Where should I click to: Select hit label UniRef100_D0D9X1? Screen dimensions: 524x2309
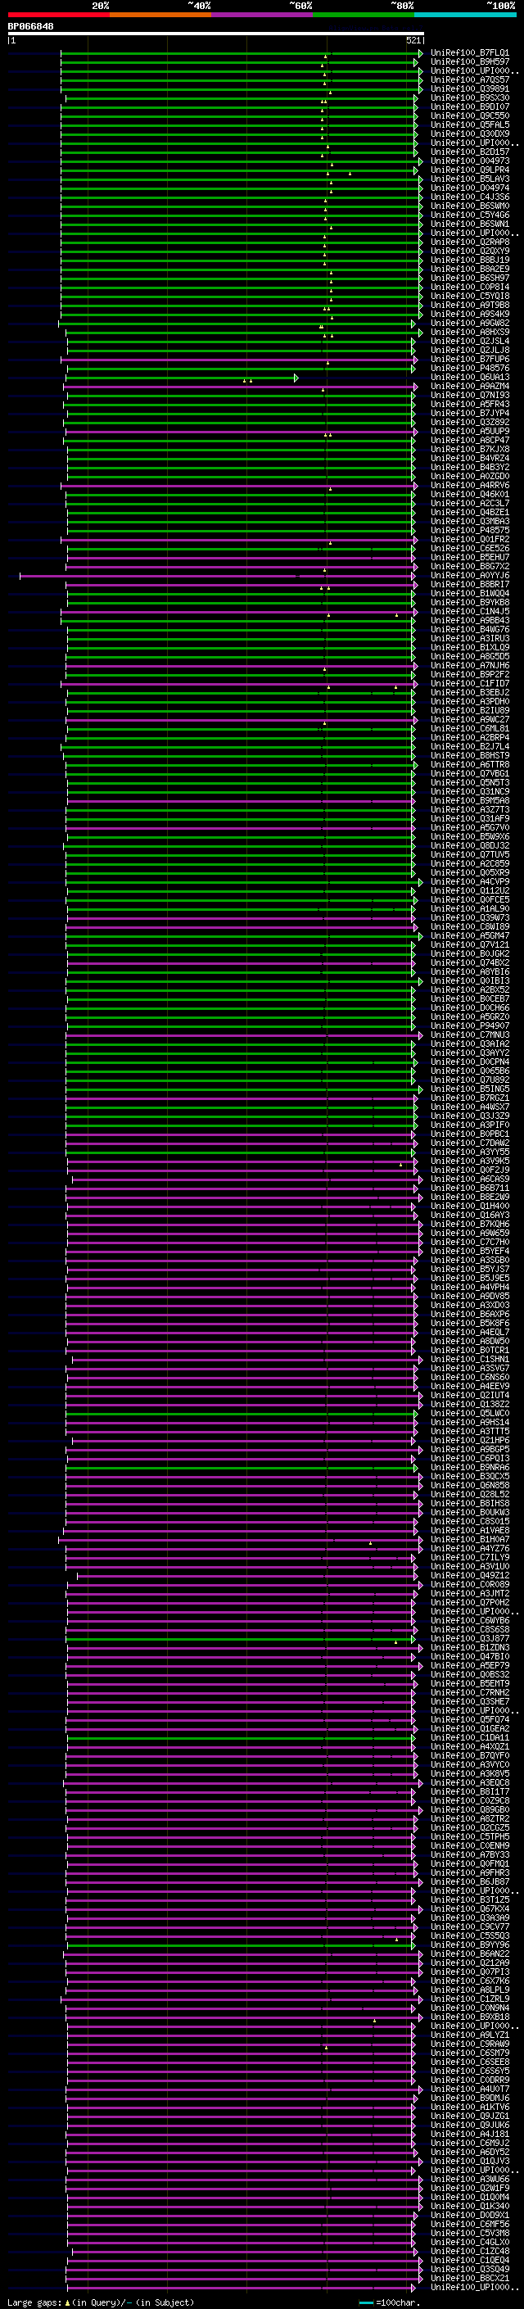tap(470, 2215)
